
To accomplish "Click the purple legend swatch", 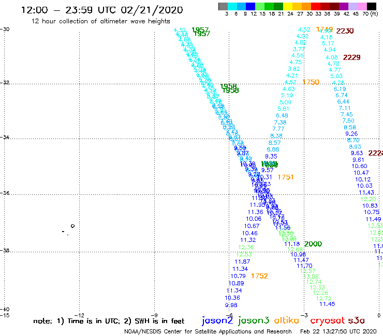I will pos(344,7).
